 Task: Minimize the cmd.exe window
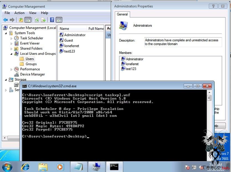click(x=188, y=86)
